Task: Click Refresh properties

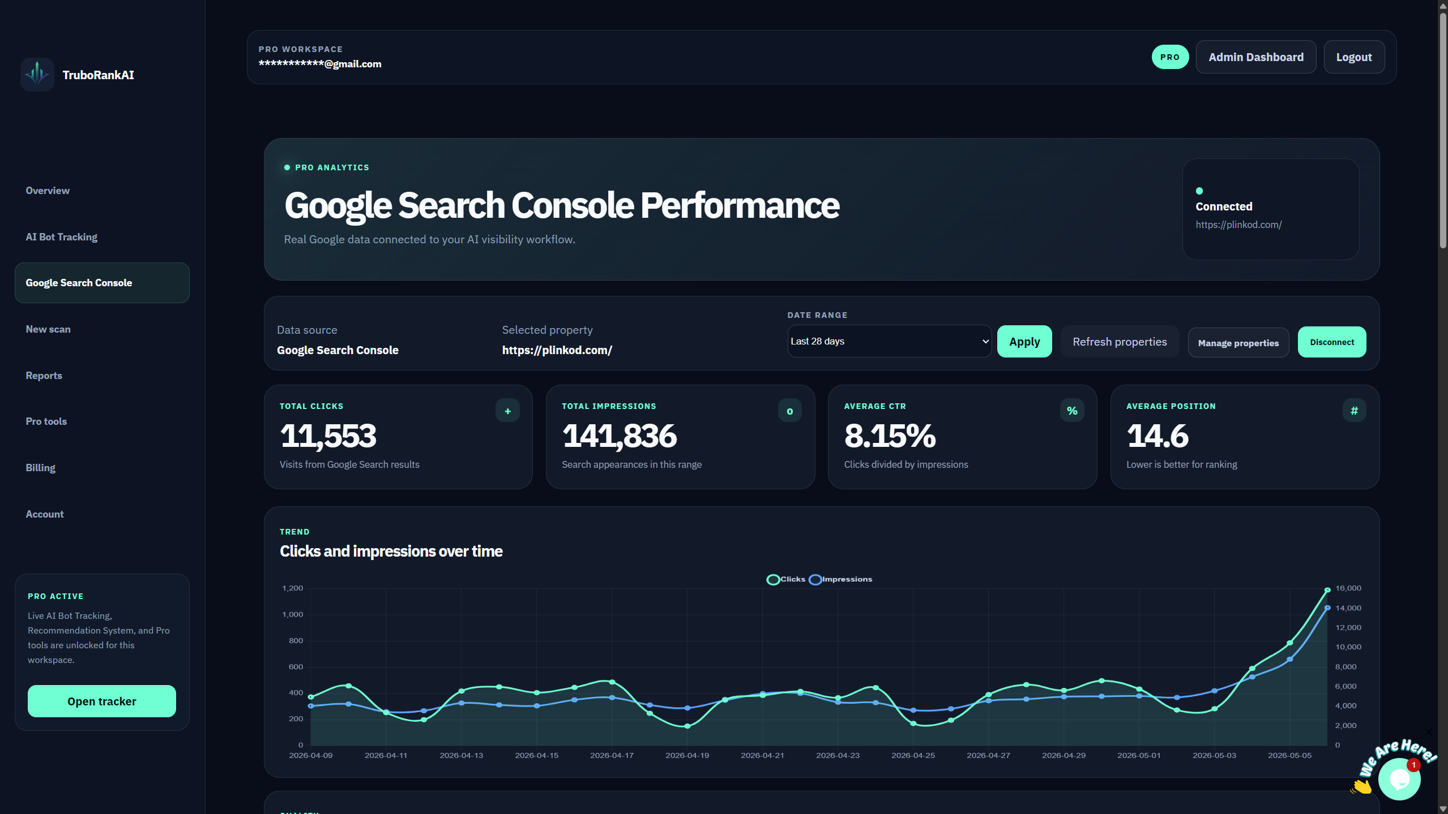Action: click(1120, 342)
